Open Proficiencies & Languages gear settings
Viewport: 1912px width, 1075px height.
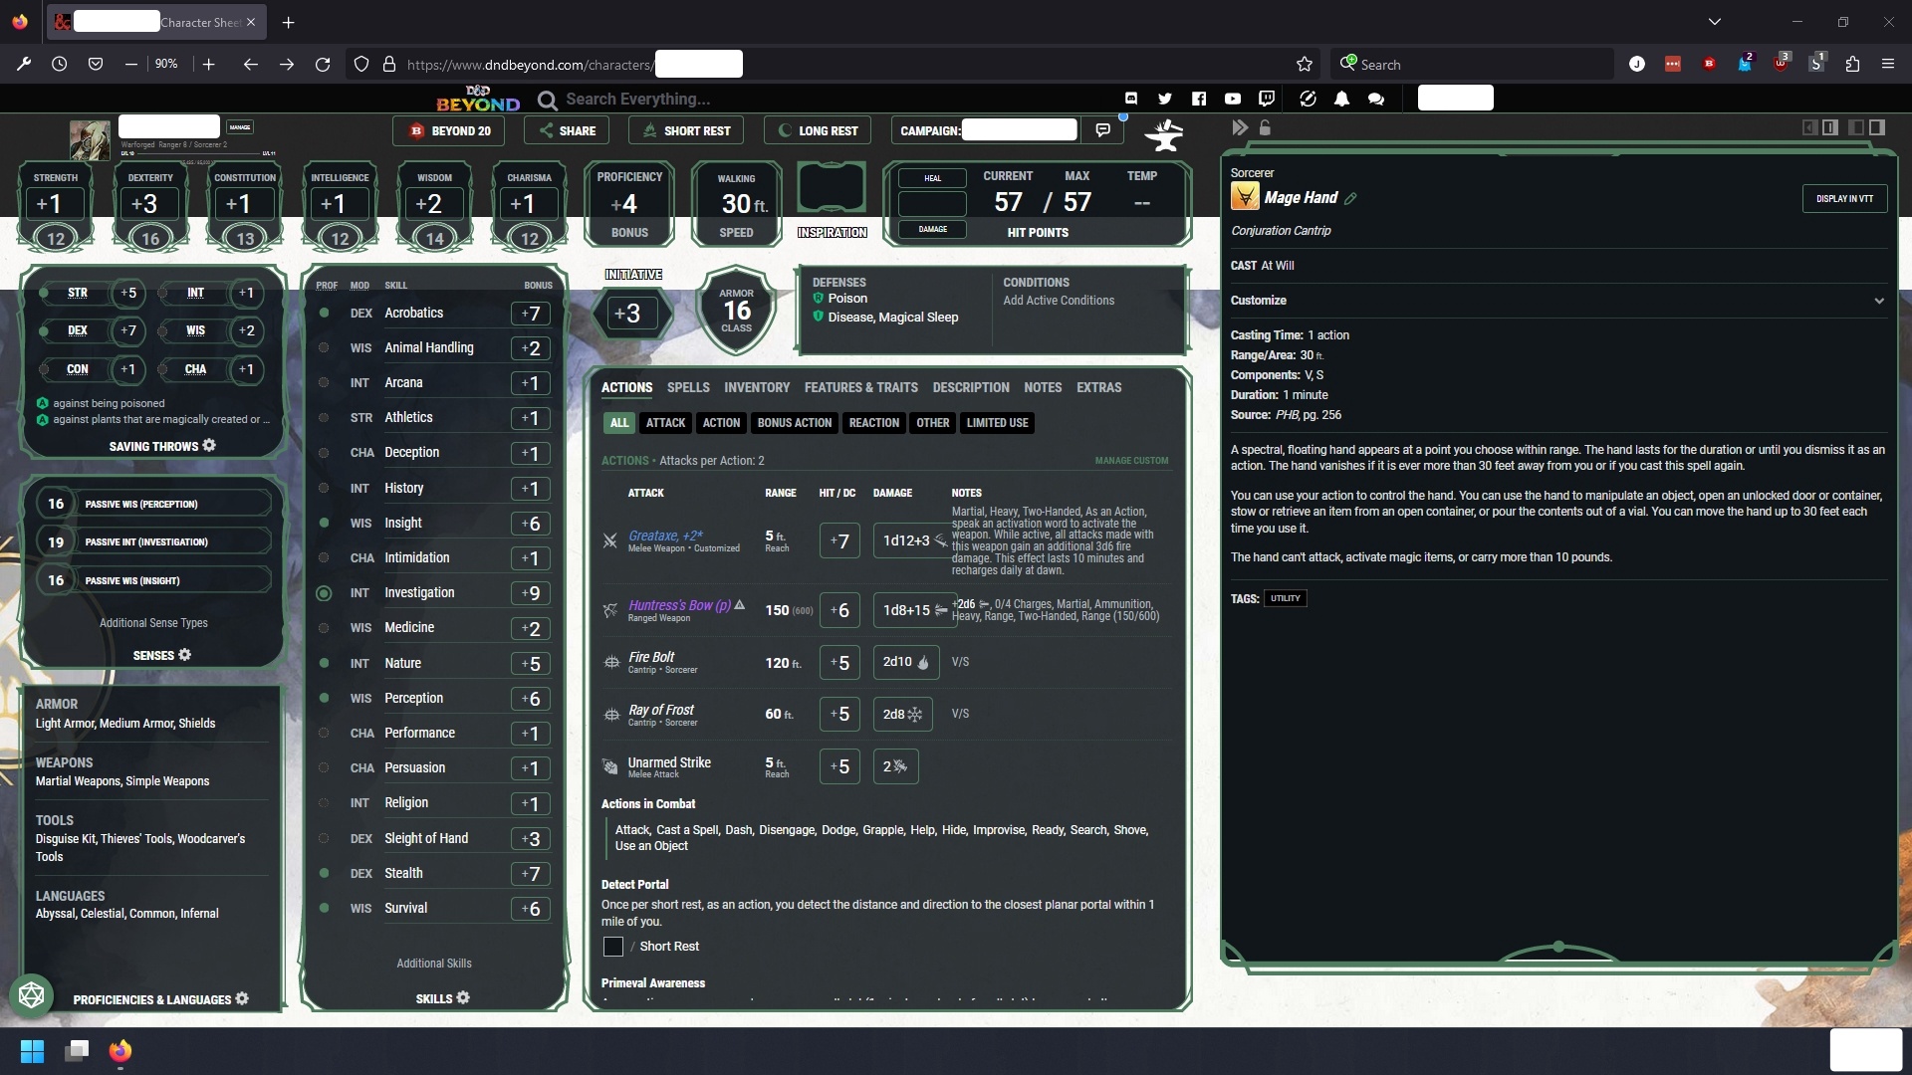point(242,998)
